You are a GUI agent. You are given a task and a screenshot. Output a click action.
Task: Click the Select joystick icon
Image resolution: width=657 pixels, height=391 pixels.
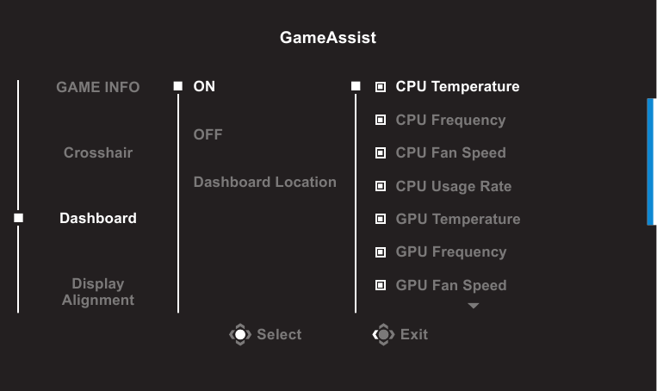click(x=239, y=334)
